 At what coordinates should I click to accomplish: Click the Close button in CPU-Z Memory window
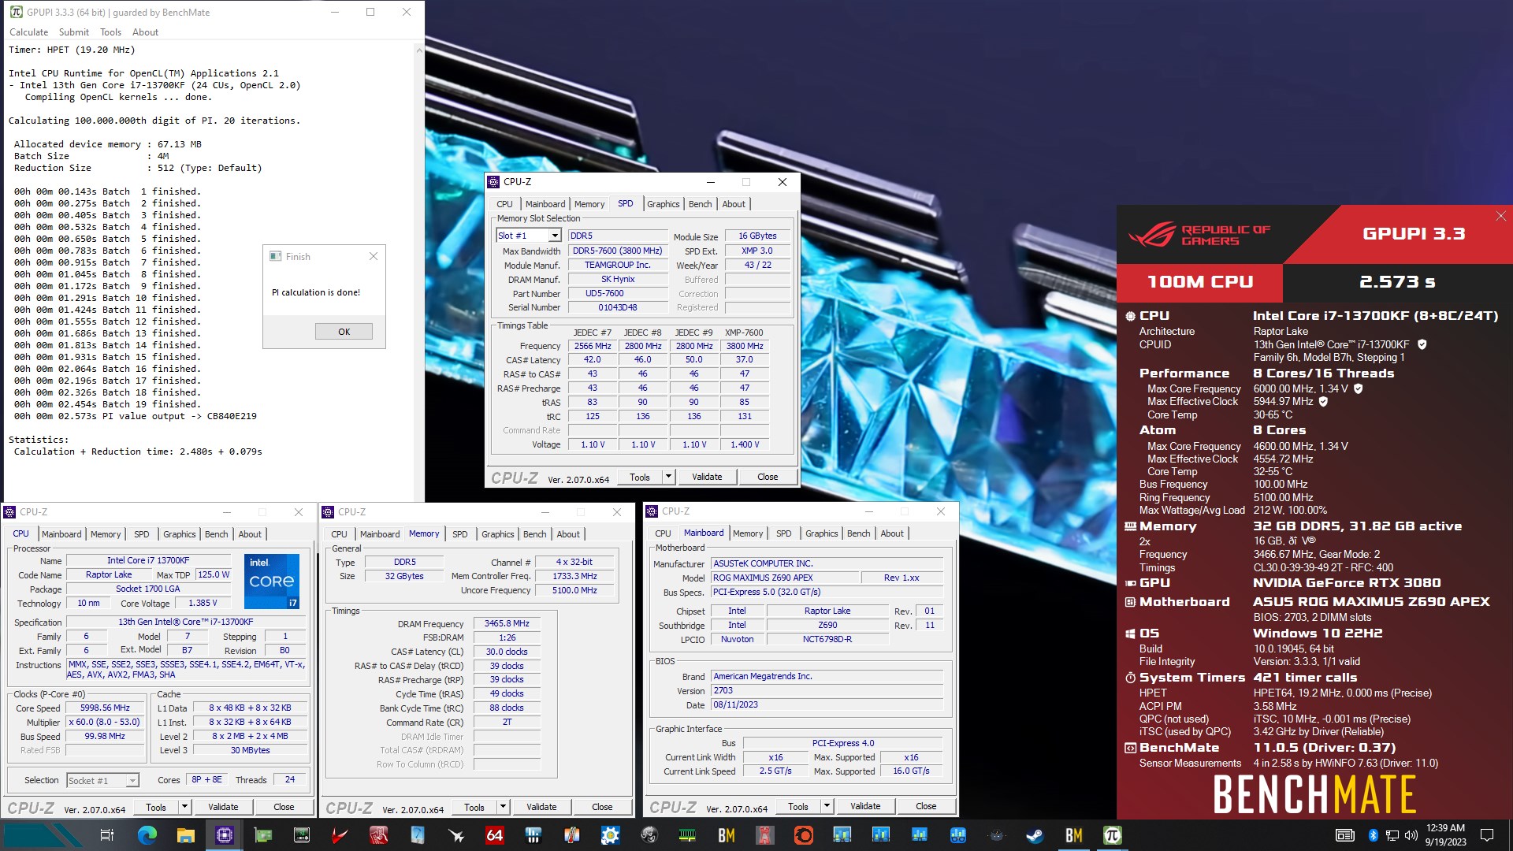pos(602,807)
